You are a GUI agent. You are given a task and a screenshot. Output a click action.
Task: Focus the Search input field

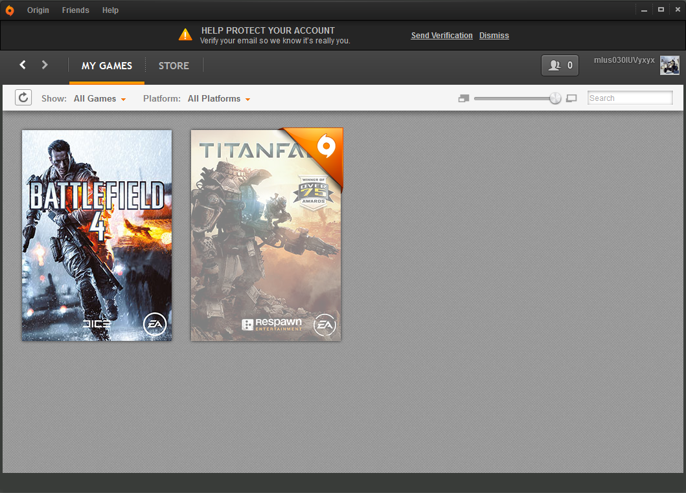tap(630, 98)
